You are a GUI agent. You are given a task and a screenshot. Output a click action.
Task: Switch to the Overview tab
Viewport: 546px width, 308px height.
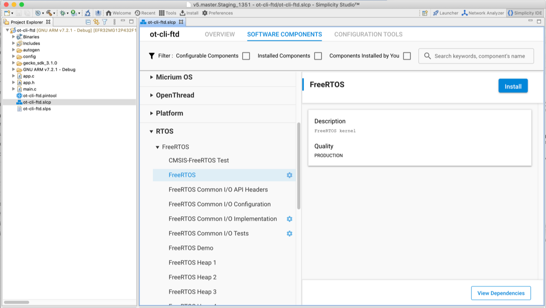click(x=220, y=35)
